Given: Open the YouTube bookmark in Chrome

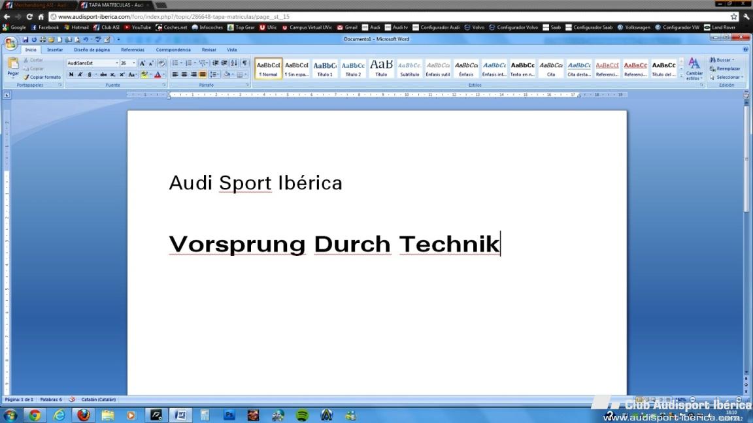Looking at the screenshot, I should coord(137,27).
